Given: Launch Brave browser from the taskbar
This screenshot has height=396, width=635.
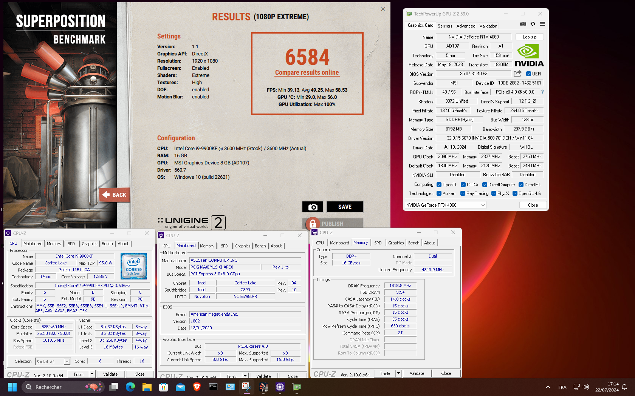Looking at the screenshot, I should point(197,387).
